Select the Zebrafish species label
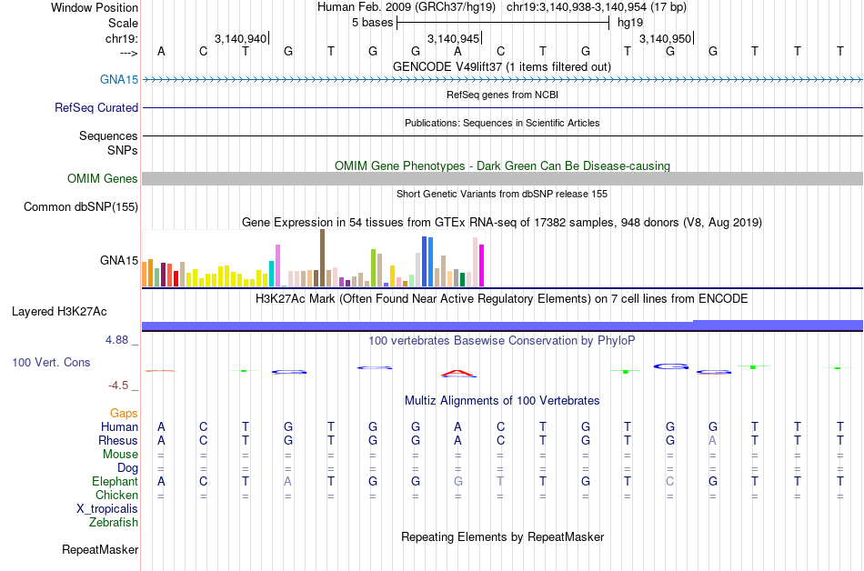The height and width of the screenshot is (571, 864). coord(114,522)
